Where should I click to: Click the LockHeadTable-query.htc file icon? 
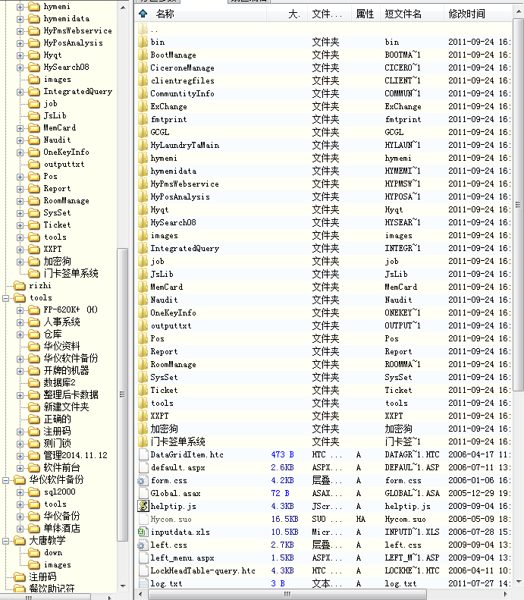click(x=143, y=570)
